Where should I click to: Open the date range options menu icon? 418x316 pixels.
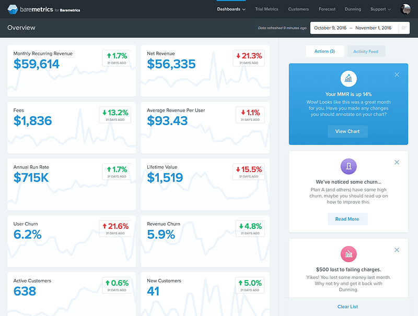pos(404,28)
